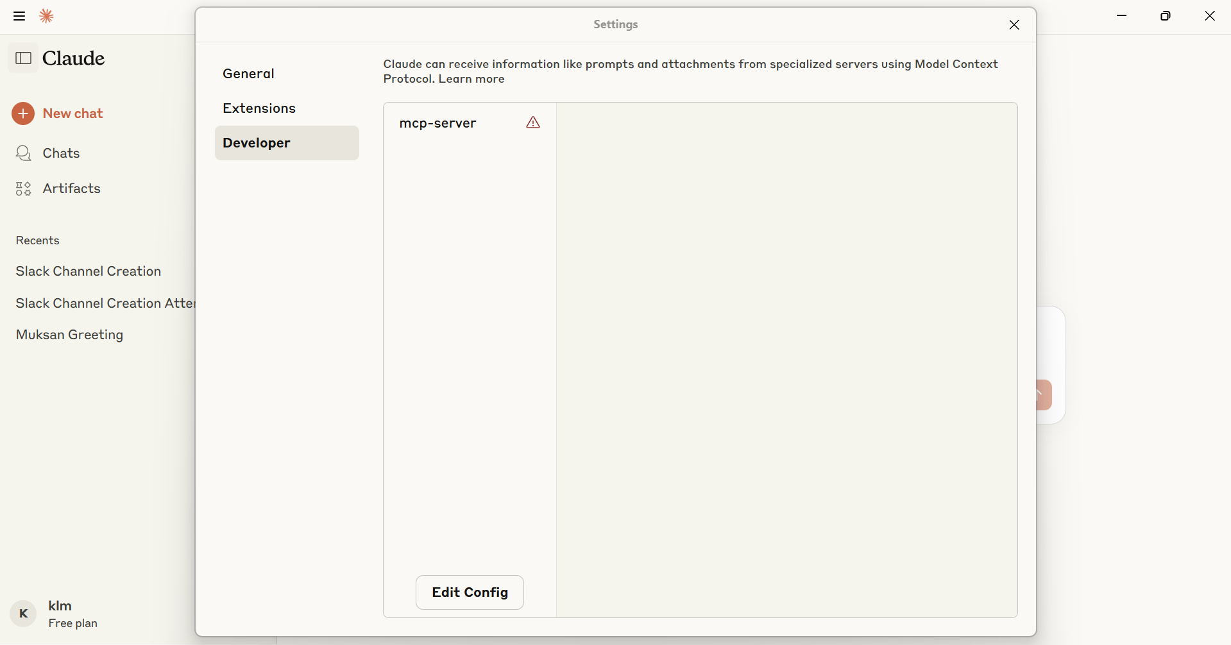This screenshot has height=645, width=1231.
Task: Close the Settings dialog with X
Action: 1014,24
